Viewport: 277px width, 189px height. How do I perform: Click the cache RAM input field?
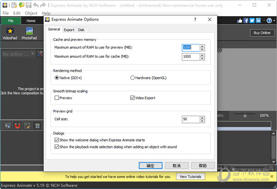[x=191, y=57]
